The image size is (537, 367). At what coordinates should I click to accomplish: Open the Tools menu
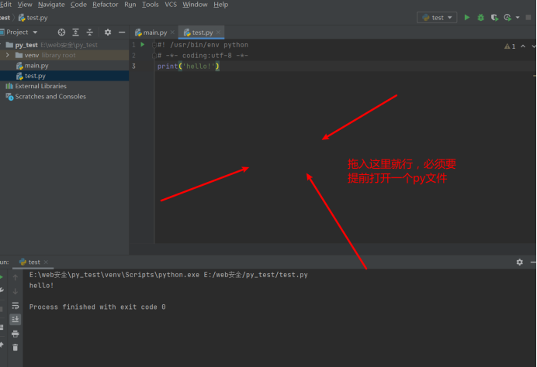click(151, 5)
